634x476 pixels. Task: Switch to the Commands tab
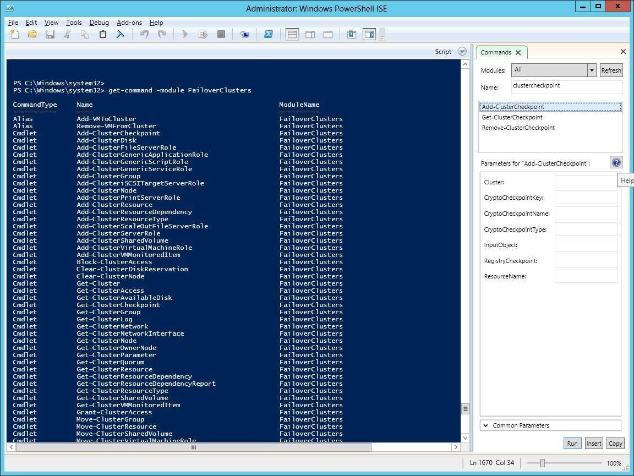pos(497,52)
